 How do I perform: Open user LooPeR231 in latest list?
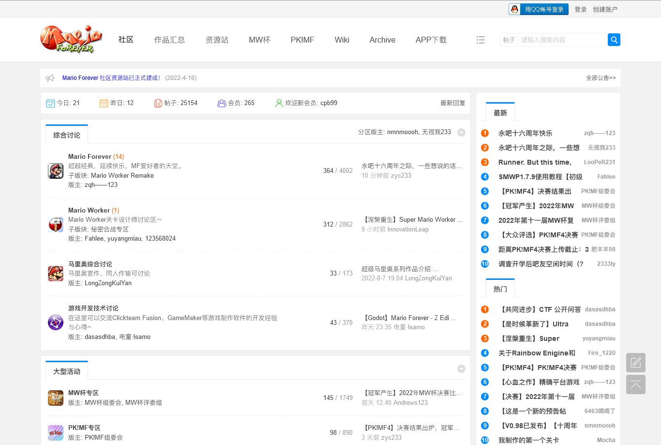pyautogui.click(x=600, y=162)
